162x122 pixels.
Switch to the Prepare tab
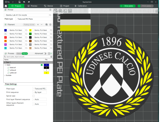pyautogui.click(x=16, y=6)
